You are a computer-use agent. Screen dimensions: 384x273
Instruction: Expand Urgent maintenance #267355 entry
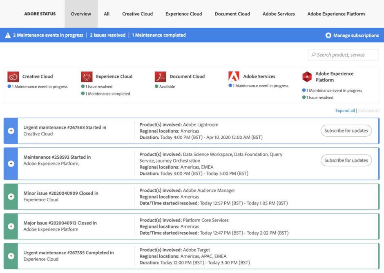tap(11, 256)
